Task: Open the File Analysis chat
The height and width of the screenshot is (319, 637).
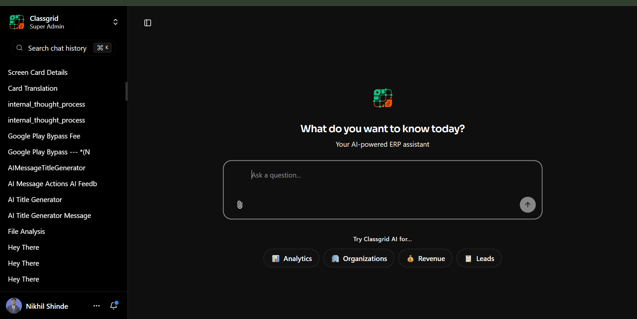Action: pos(26,232)
